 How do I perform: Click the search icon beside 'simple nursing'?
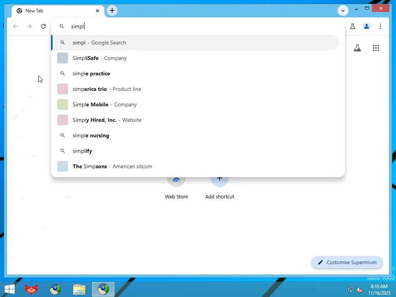[x=62, y=135]
